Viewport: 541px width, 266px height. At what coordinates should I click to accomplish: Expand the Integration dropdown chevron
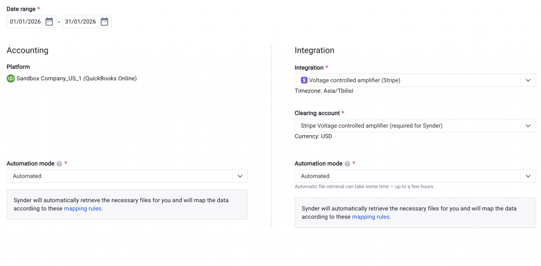(528, 80)
